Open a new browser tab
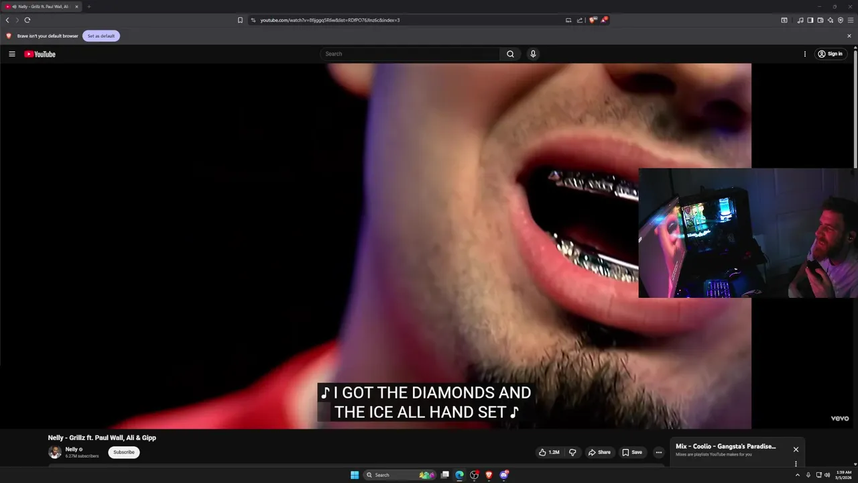858x483 pixels. pyautogui.click(x=88, y=7)
